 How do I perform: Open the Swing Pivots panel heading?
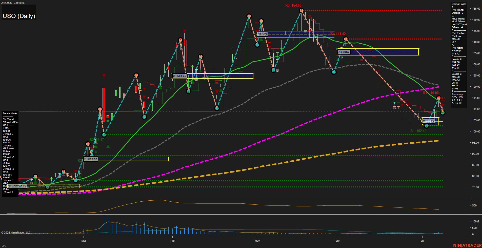459,4
